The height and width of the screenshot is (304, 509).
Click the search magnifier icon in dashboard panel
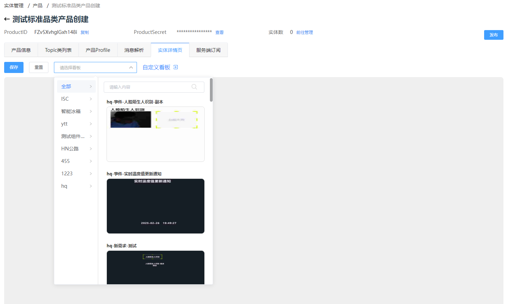[194, 87]
